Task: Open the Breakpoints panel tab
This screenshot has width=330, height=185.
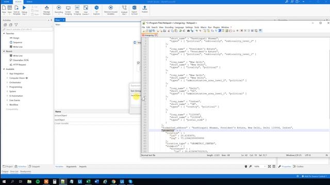Action: pyautogui.click(x=25, y=171)
